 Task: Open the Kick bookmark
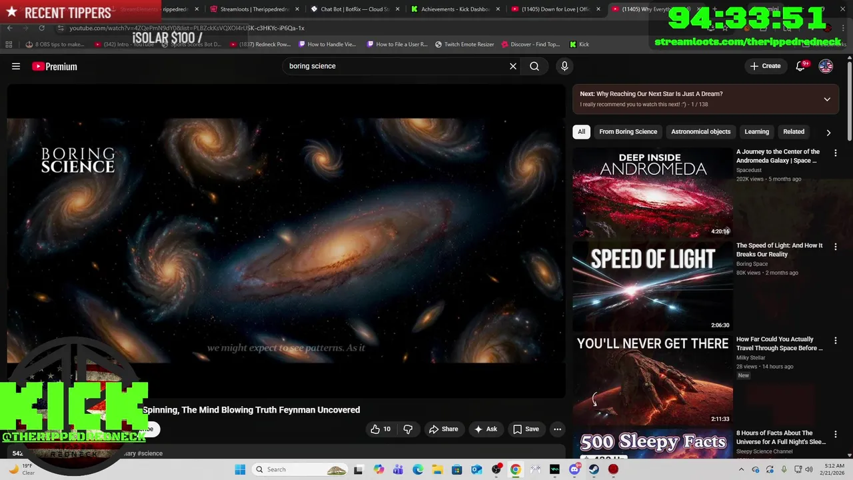pos(579,44)
